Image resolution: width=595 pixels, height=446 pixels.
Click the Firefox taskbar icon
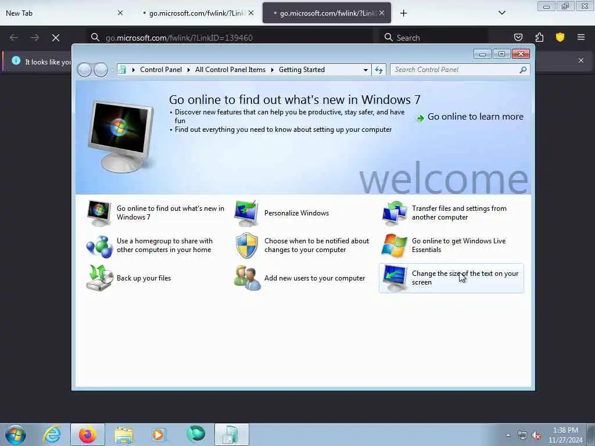point(87,434)
